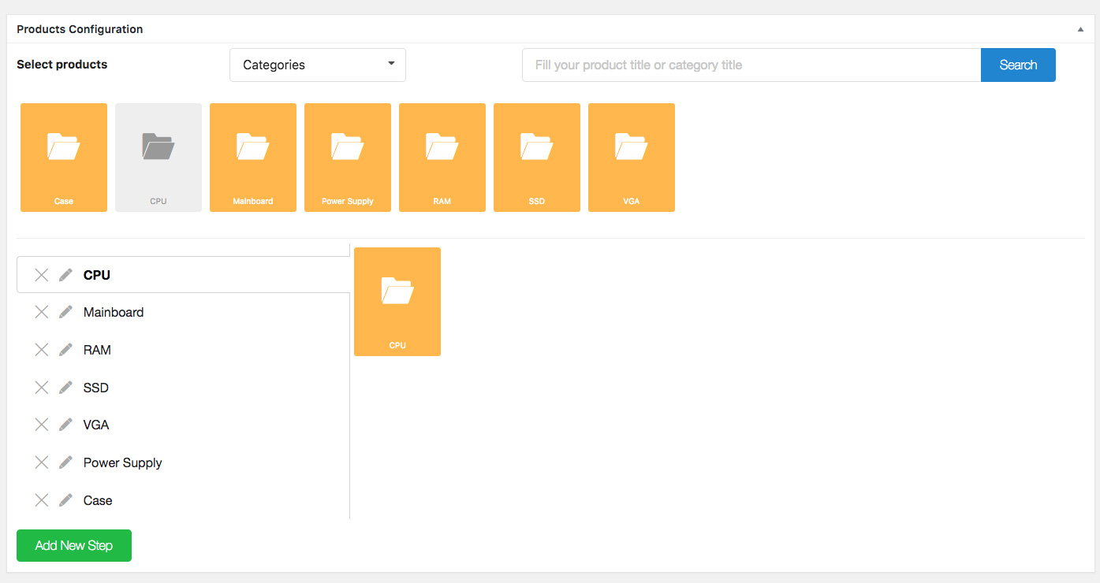
Task: Edit the Mainboard step with pencil icon
Action: [66, 312]
